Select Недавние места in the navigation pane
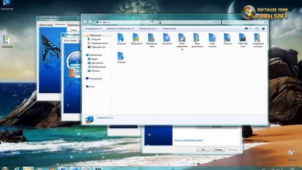This screenshot has height=170, width=302. coord(100,43)
